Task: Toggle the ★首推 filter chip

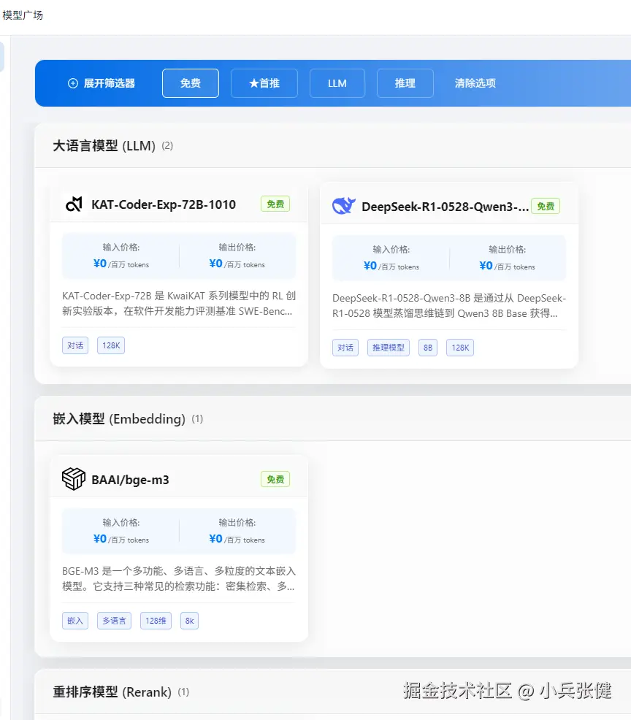Action: click(x=264, y=83)
